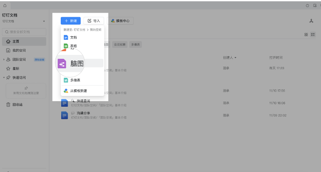Click the 多维表 filter tag beside 会议纪要
Viewport: 321px width, 172px height.
point(135,45)
